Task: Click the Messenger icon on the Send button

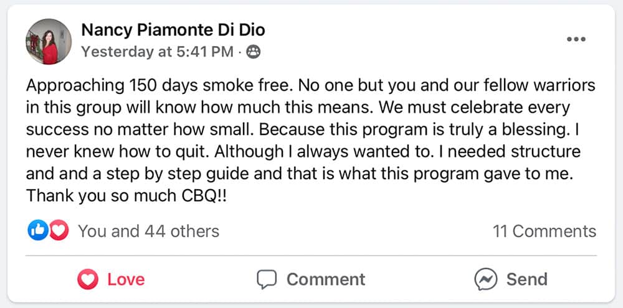Action: tap(485, 279)
